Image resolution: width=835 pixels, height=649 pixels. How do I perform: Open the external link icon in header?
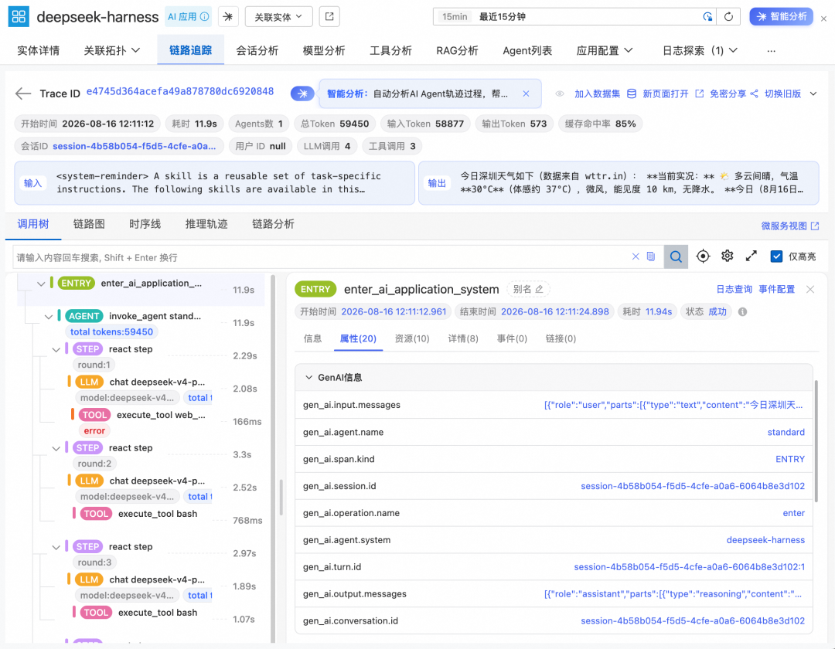(329, 17)
